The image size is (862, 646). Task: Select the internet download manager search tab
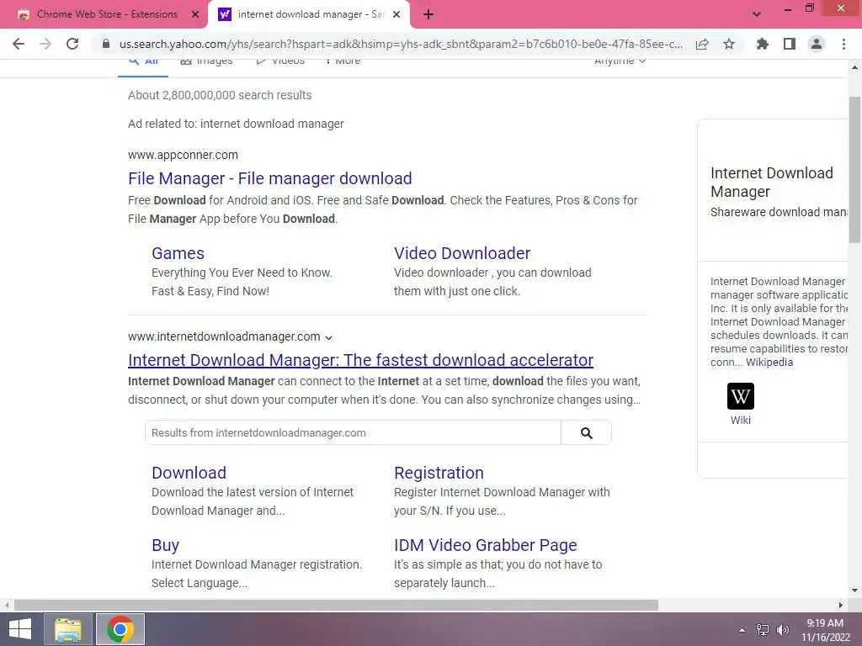click(x=309, y=14)
